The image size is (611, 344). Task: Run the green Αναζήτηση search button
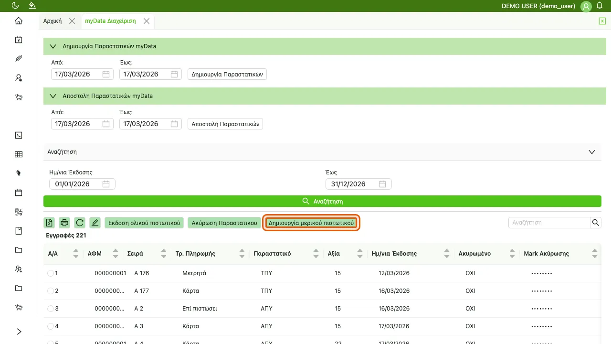tap(322, 201)
